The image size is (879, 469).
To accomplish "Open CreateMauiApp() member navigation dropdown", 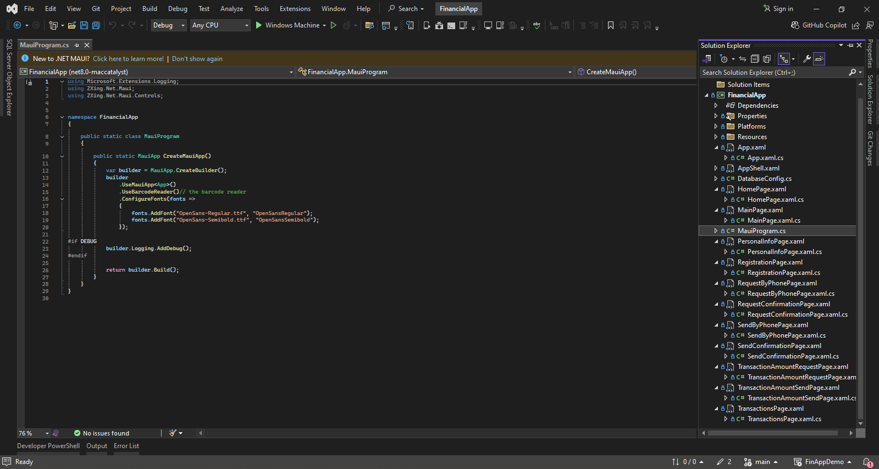I will (636, 72).
